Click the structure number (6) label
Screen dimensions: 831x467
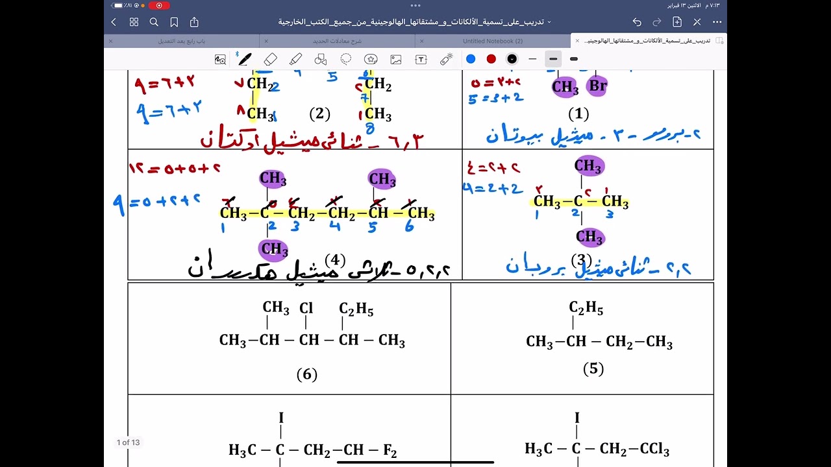pyautogui.click(x=306, y=374)
